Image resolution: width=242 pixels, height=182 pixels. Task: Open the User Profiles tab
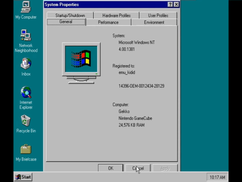(158, 15)
